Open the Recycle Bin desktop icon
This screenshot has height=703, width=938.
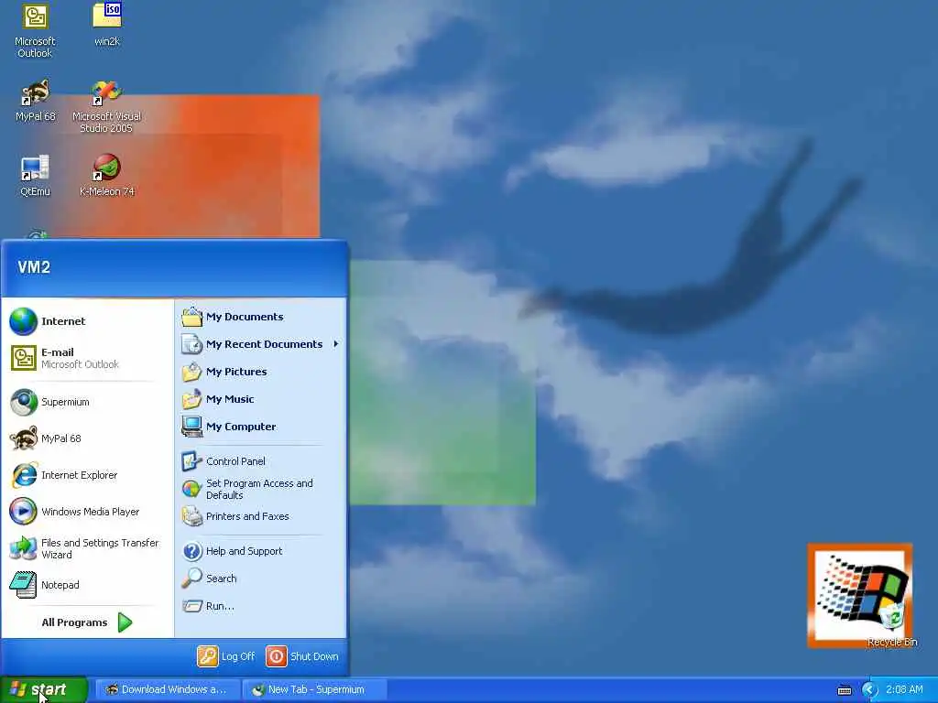coord(892,625)
